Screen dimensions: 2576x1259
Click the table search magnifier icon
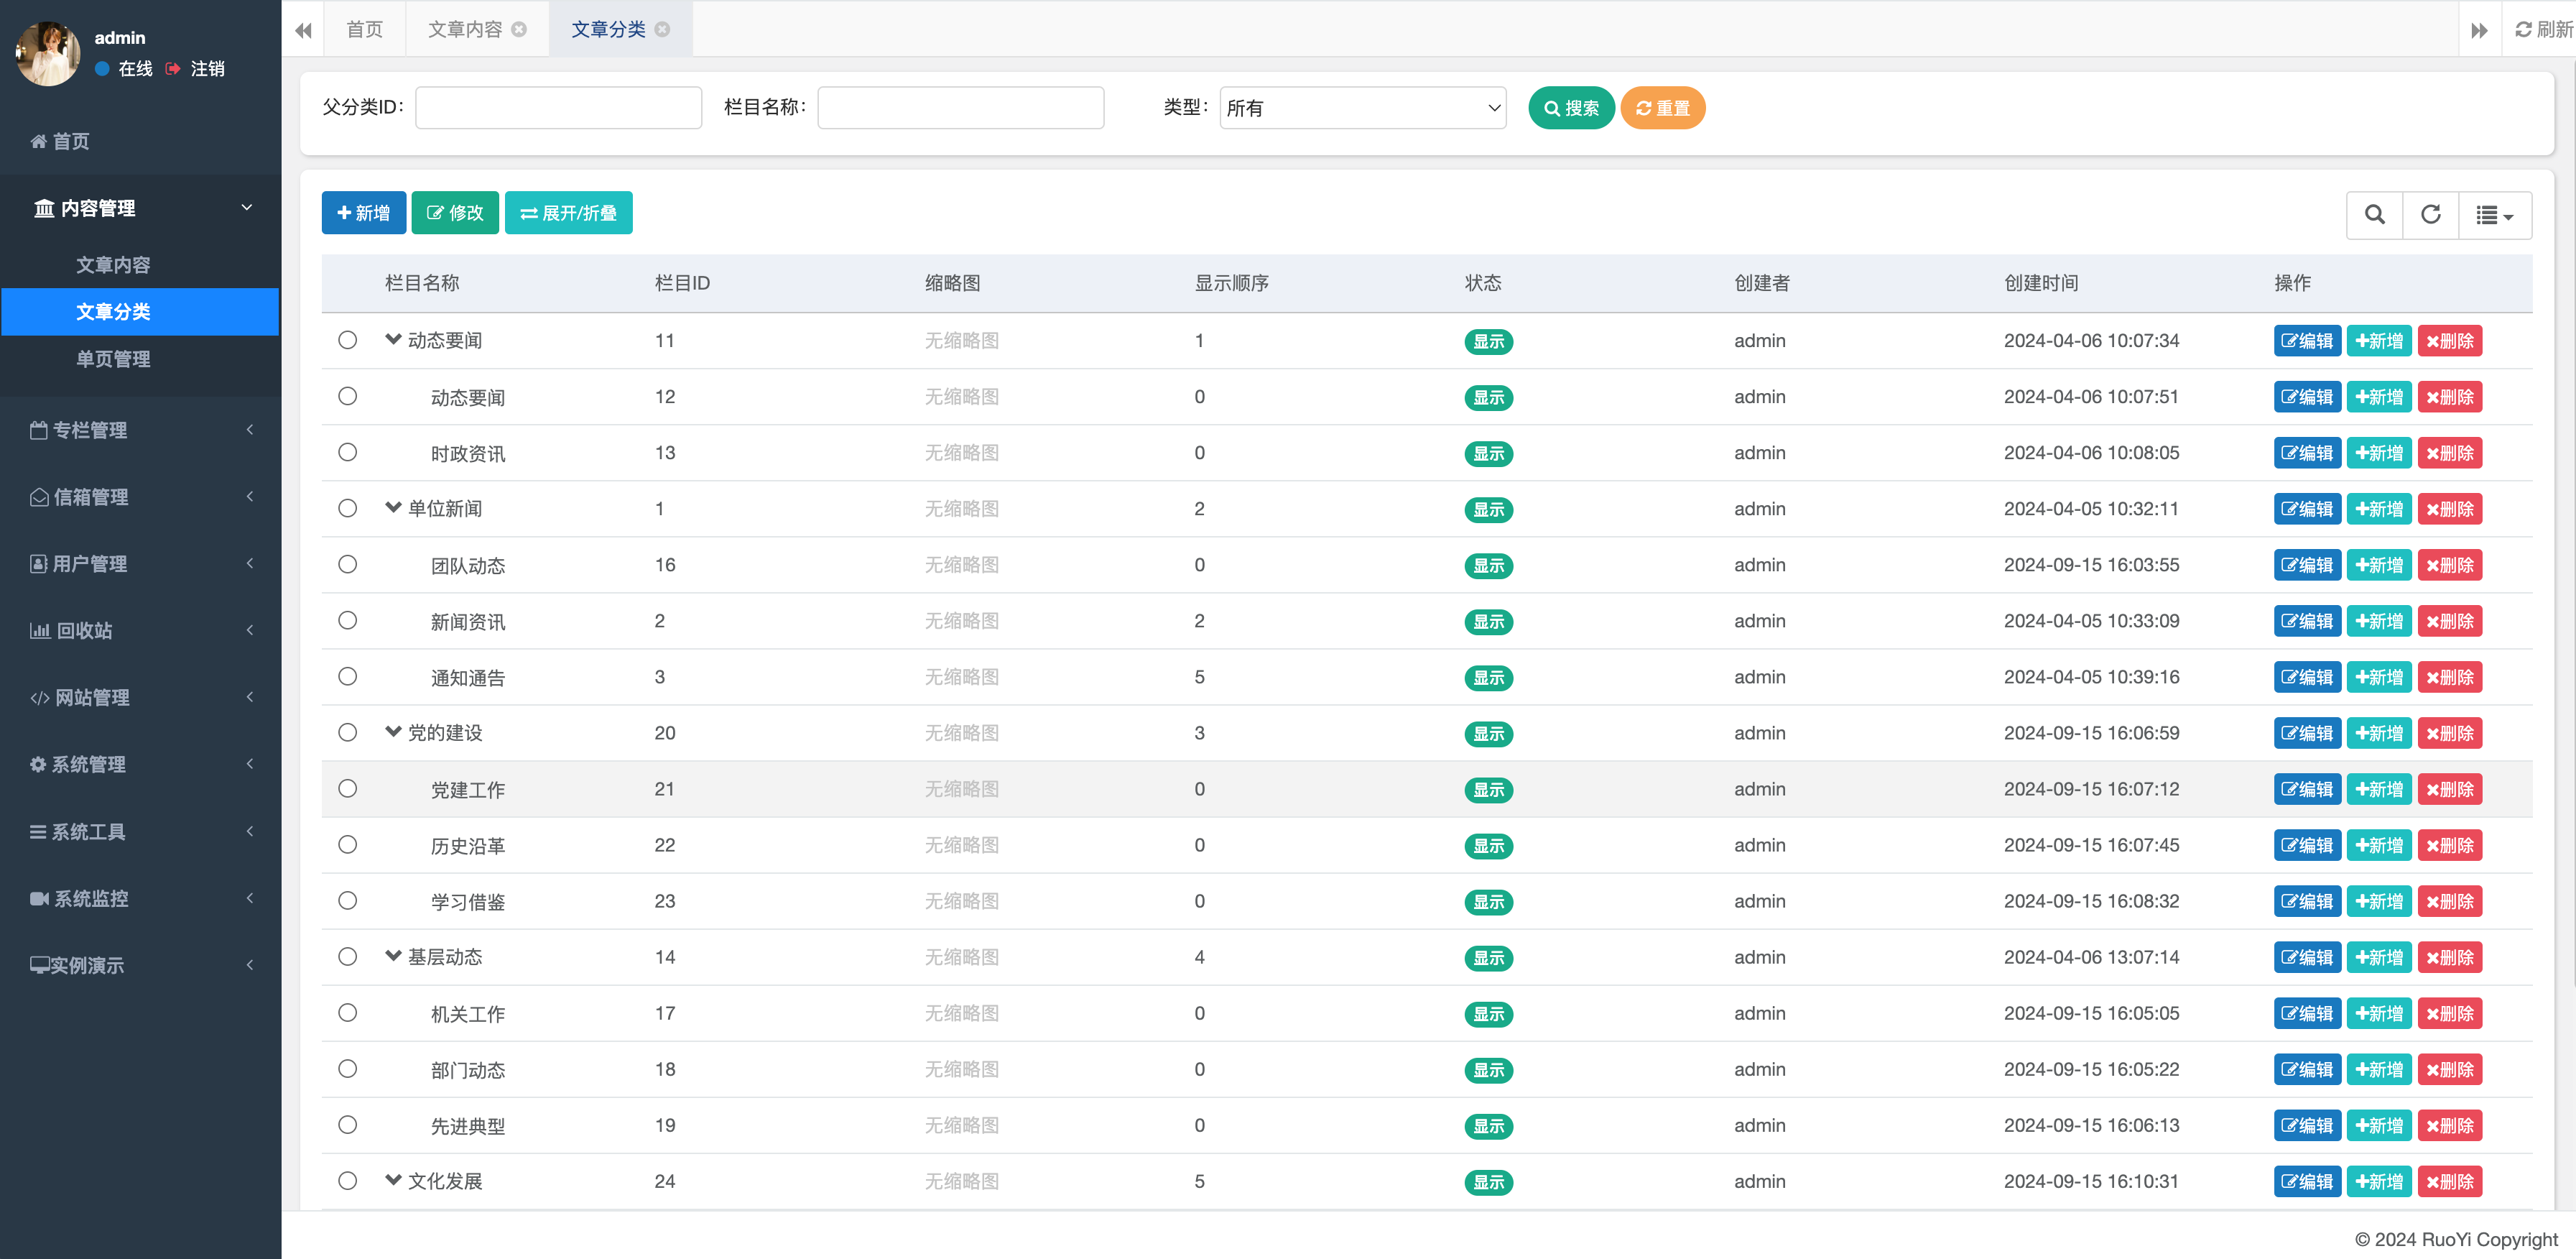[x=2374, y=214]
